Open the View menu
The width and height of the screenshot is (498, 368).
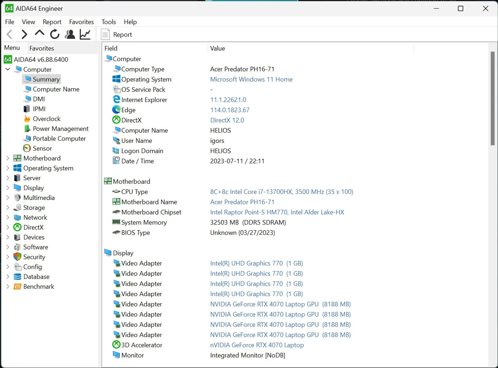(x=28, y=22)
